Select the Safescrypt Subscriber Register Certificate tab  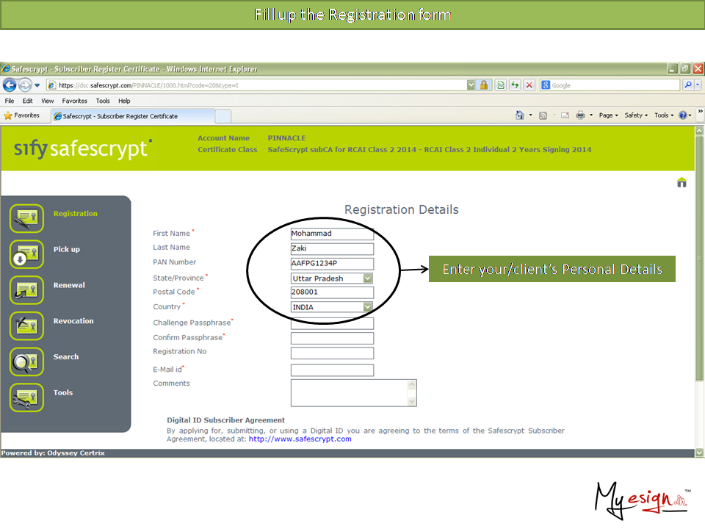pyautogui.click(x=132, y=116)
